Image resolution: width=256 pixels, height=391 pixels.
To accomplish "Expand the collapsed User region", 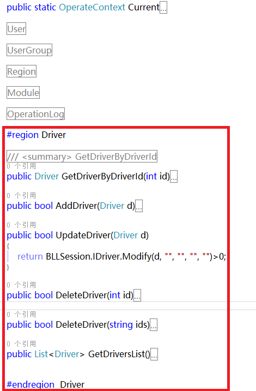I will [16, 29].
